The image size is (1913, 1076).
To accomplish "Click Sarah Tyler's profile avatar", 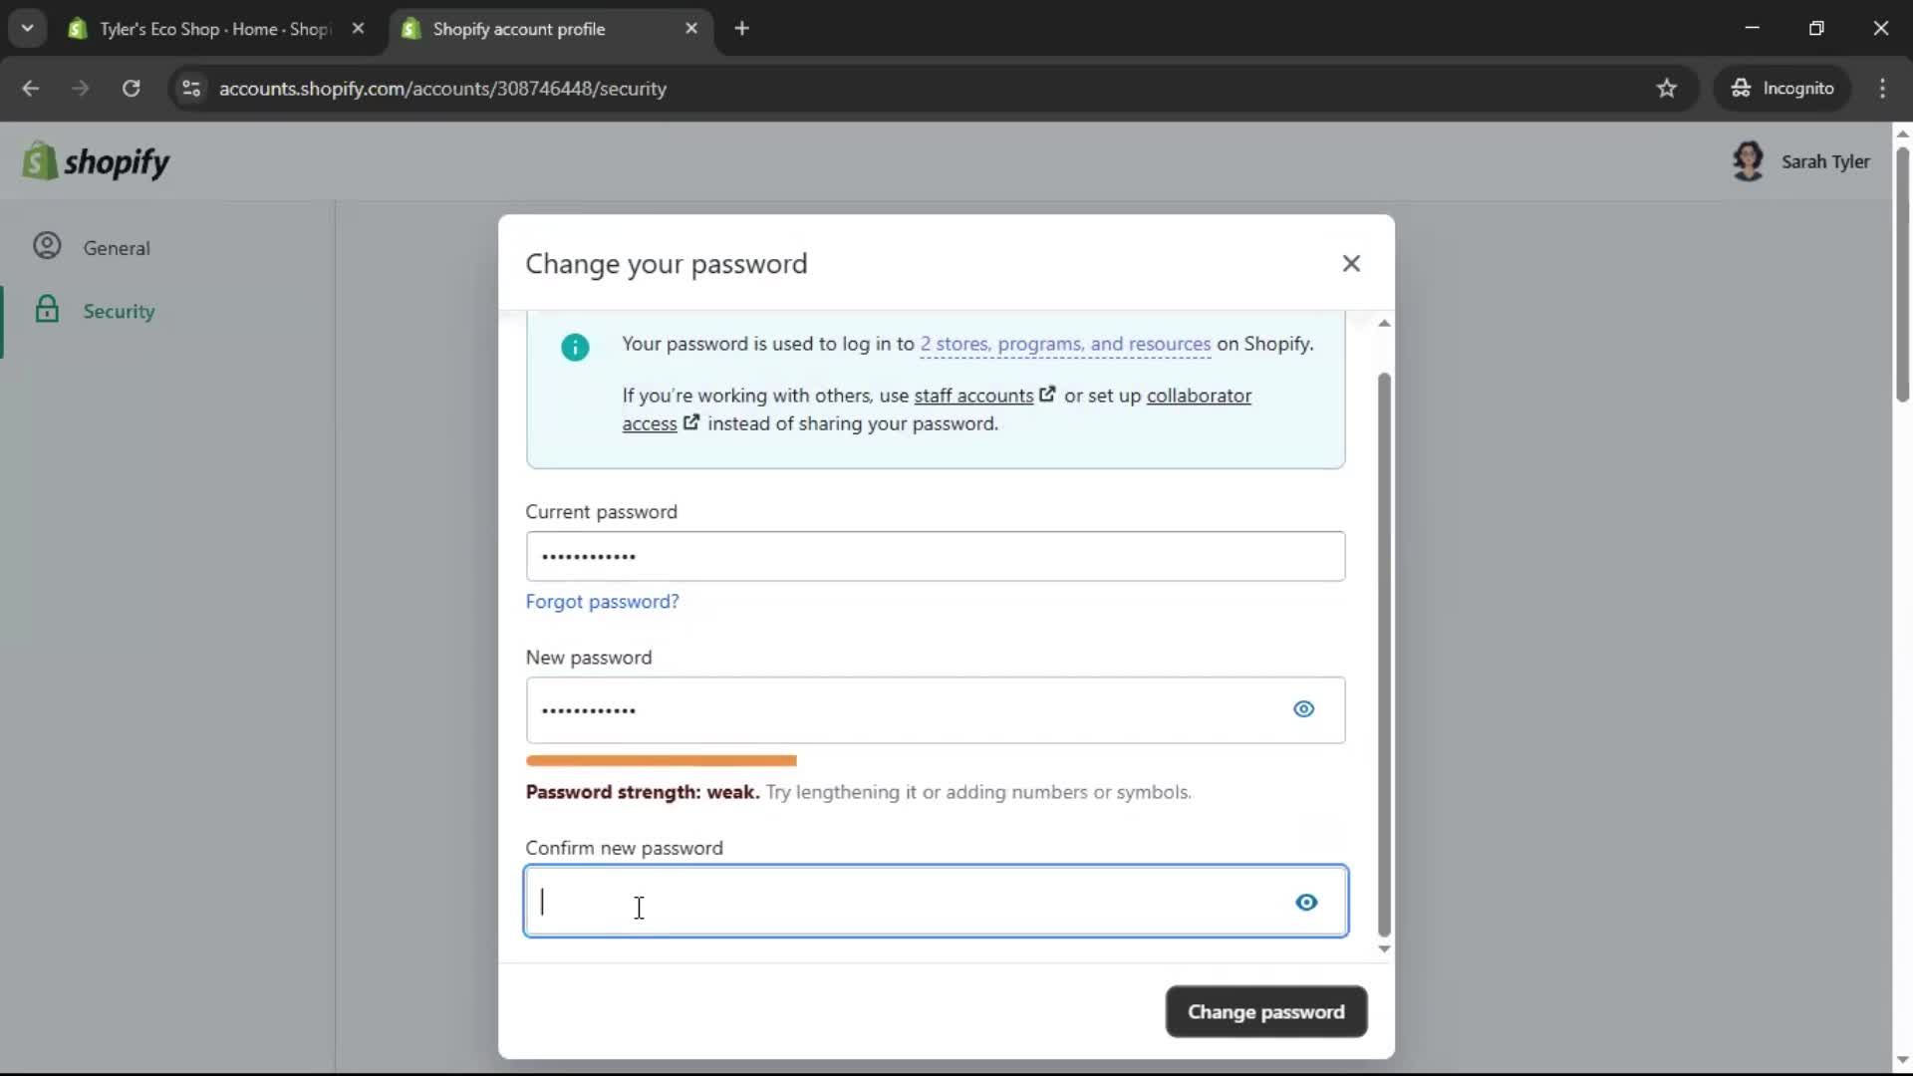I will pyautogui.click(x=1751, y=160).
